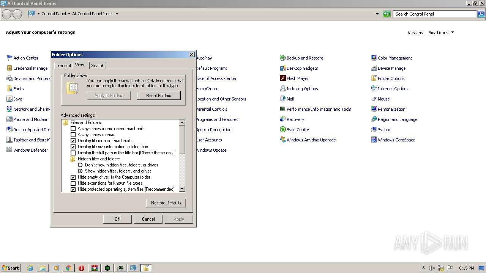
Task: Switch to the Search tab
Action: [x=98, y=66]
